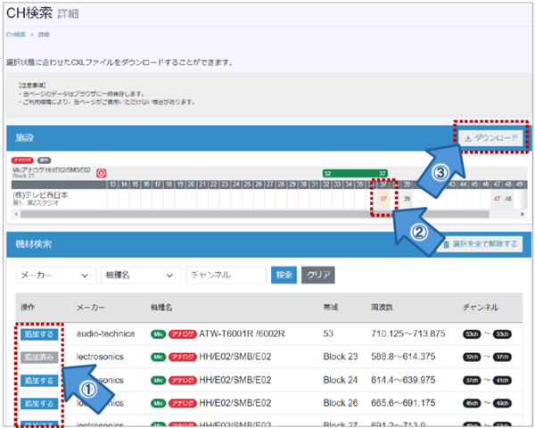Click channel header 25 in the chart
Image resolution: width=535 pixels, height=428 pixels.
[x=248, y=185]
